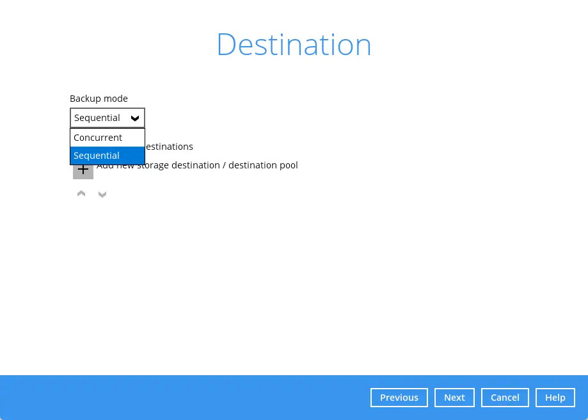
Task: Click the plus icon to add storage destination
Action: [83, 170]
